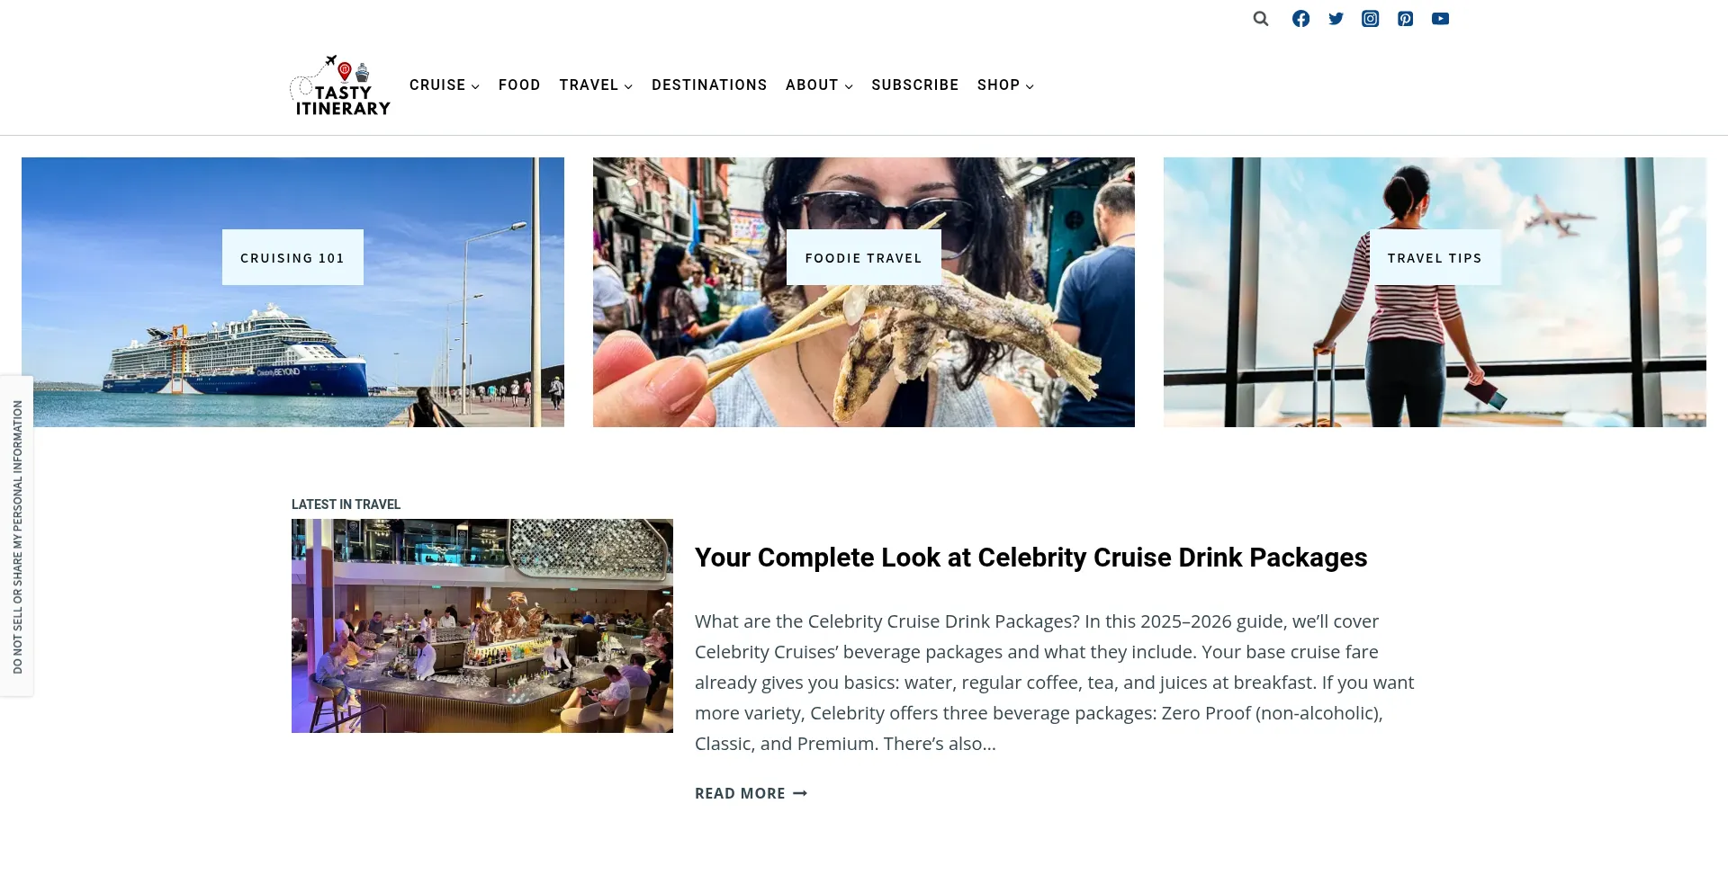Open the Cruising 101 category card

[292, 292]
